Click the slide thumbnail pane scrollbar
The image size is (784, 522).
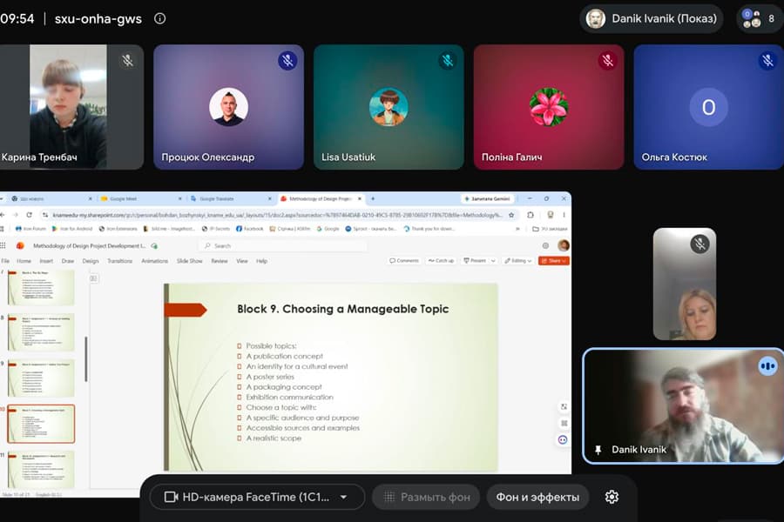(86, 359)
